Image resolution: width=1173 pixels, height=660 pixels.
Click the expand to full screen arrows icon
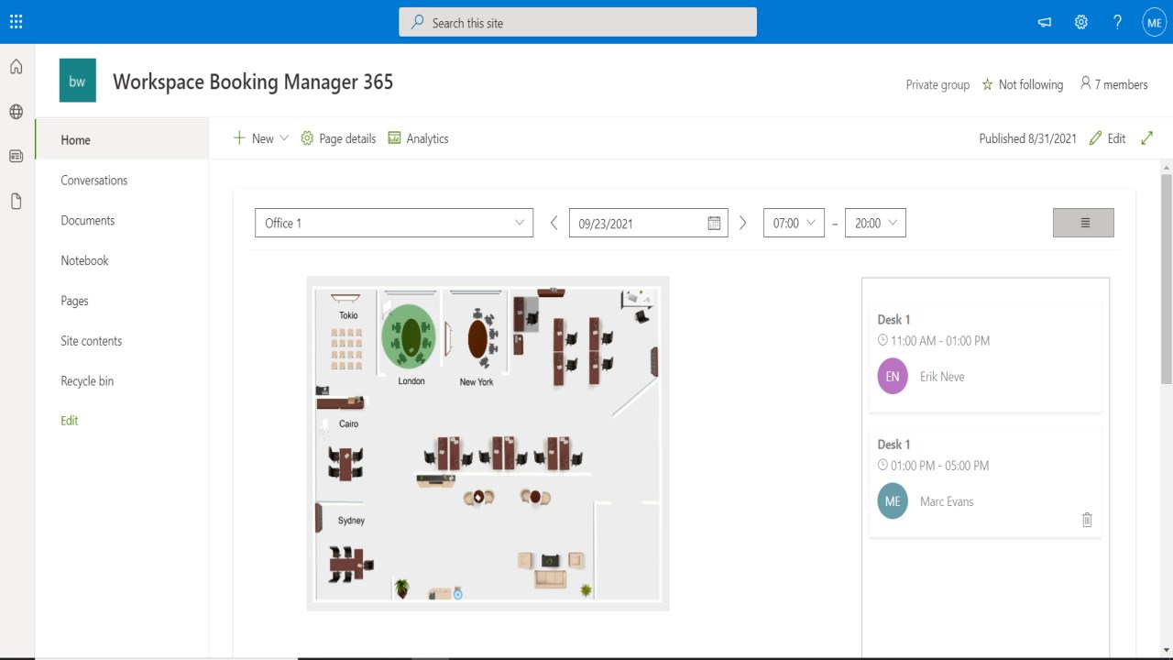click(1146, 138)
